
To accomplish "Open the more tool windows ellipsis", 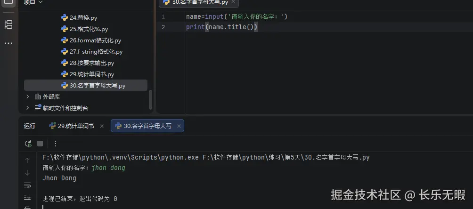I will tap(8, 43).
